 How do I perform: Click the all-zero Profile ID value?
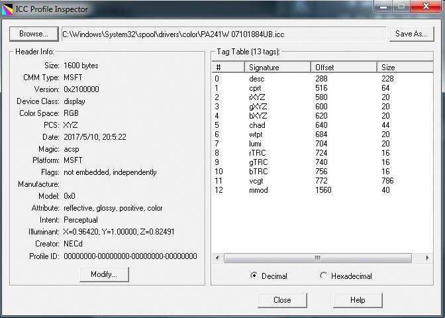tap(130, 256)
